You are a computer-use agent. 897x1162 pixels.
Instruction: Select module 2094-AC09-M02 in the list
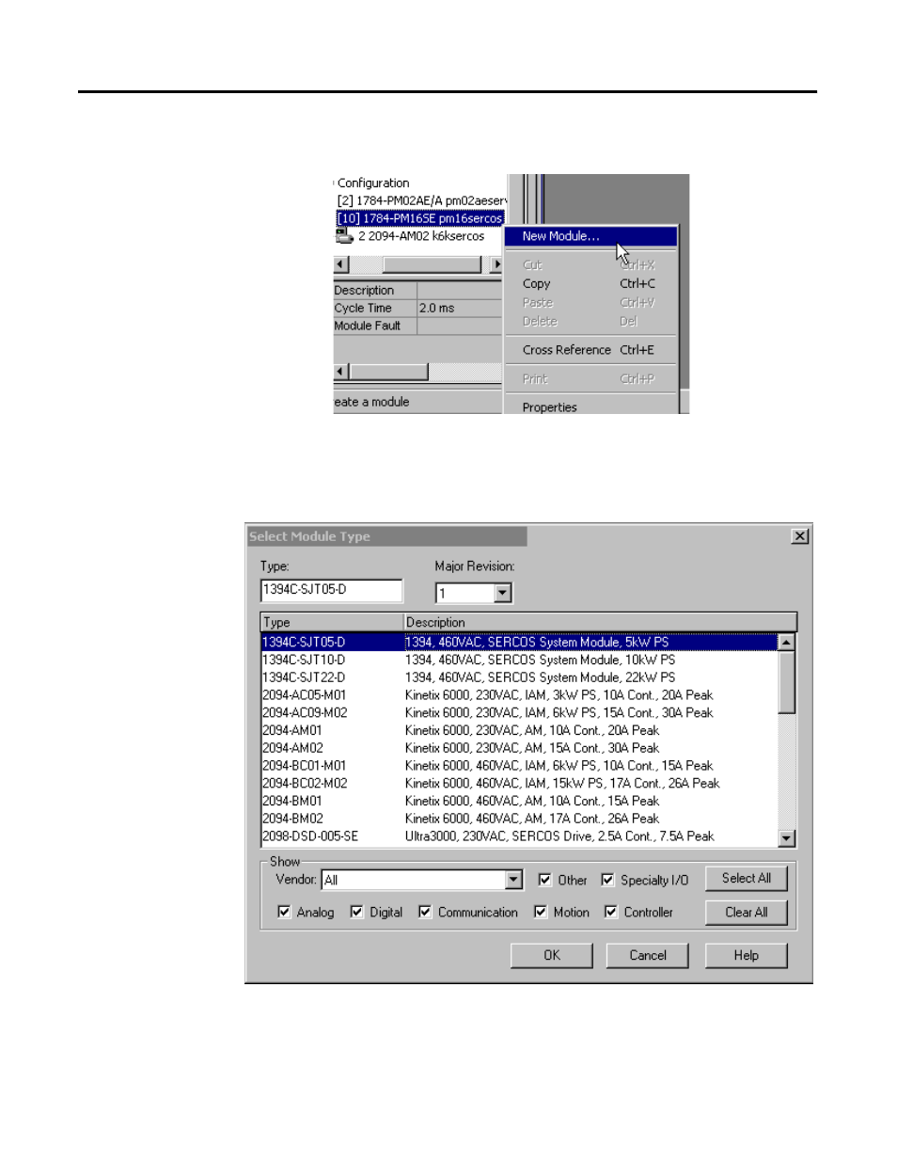(519, 713)
